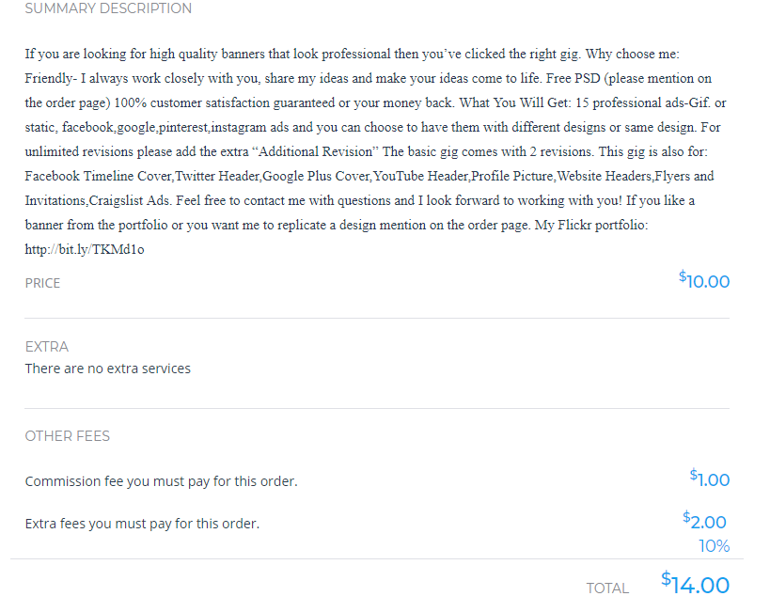Open the bit.ly/TKMd1o portfolio link
Screen dimensions: 770x612
point(85,250)
